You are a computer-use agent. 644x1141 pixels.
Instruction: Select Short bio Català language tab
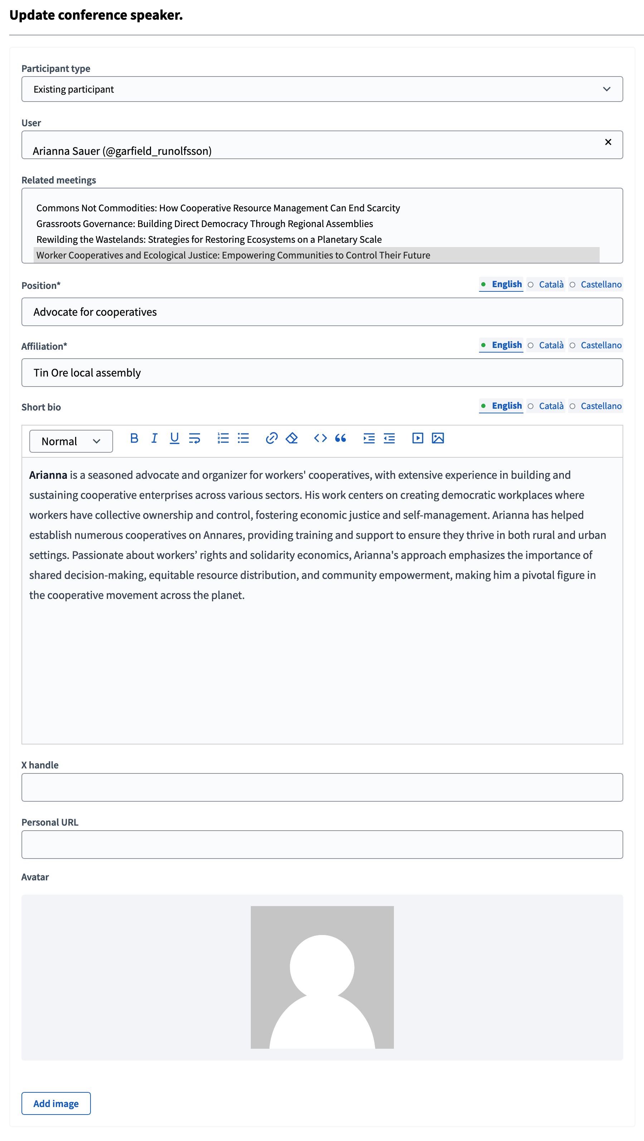pos(551,406)
